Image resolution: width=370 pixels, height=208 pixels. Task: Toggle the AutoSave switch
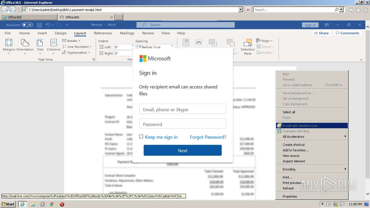click(x=28, y=25)
